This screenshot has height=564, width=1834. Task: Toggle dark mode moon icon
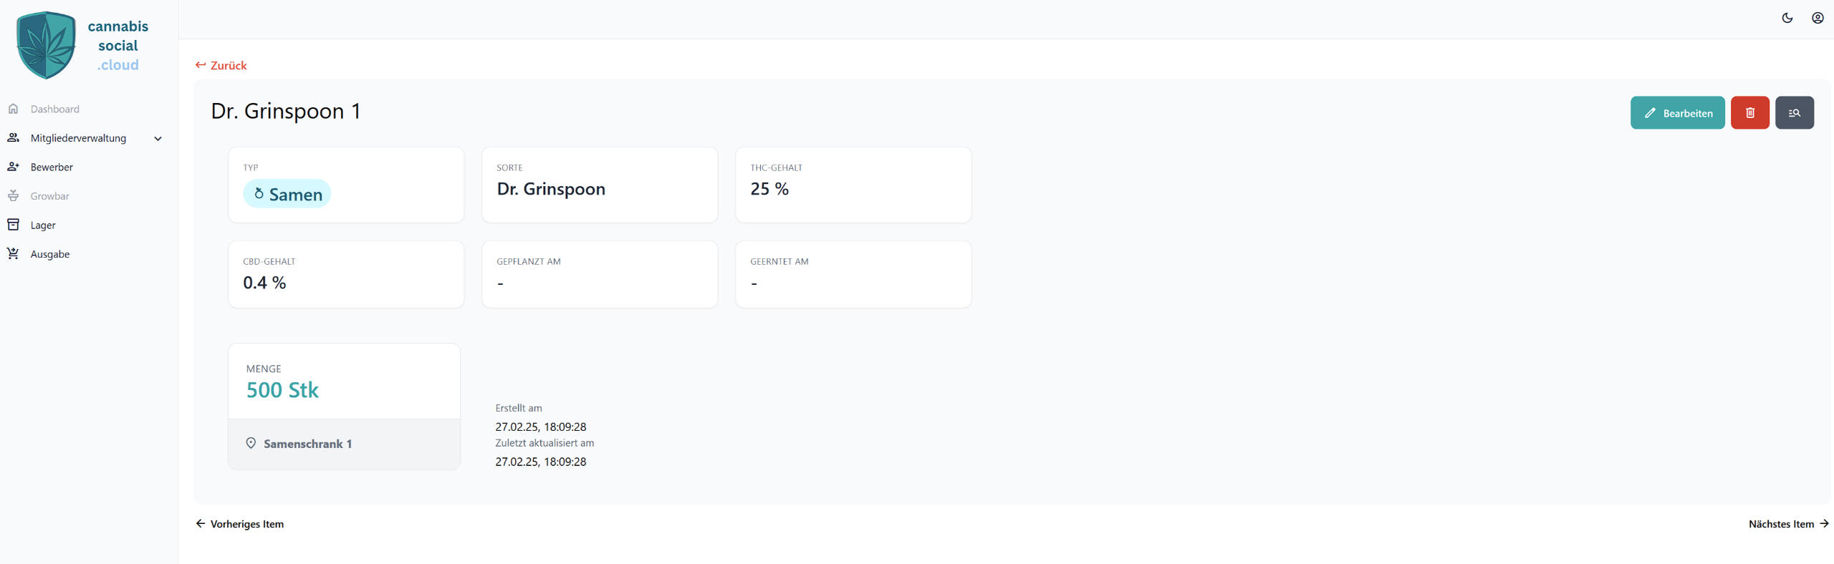(x=1787, y=18)
